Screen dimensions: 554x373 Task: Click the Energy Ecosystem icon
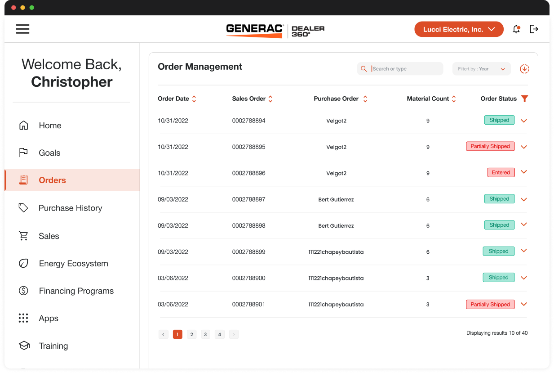pos(23,263)
